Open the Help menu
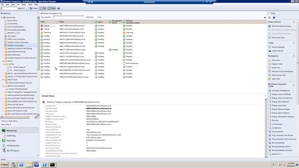299x168 pixels. pos(36,4)
